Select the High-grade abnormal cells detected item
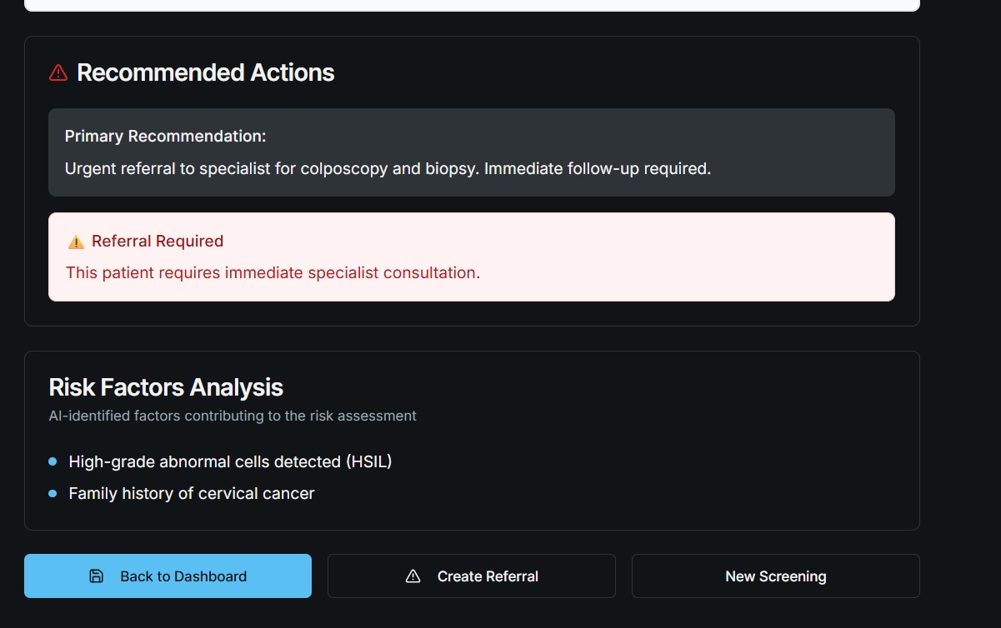The image size is (1001, 628). tap(230, 461)
